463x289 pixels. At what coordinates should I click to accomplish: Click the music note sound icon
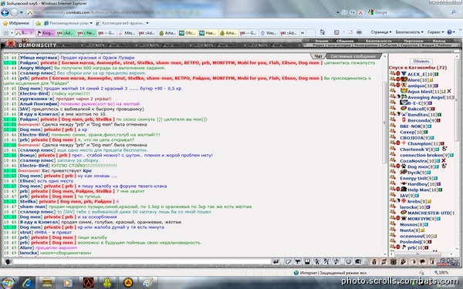point(336,261)
